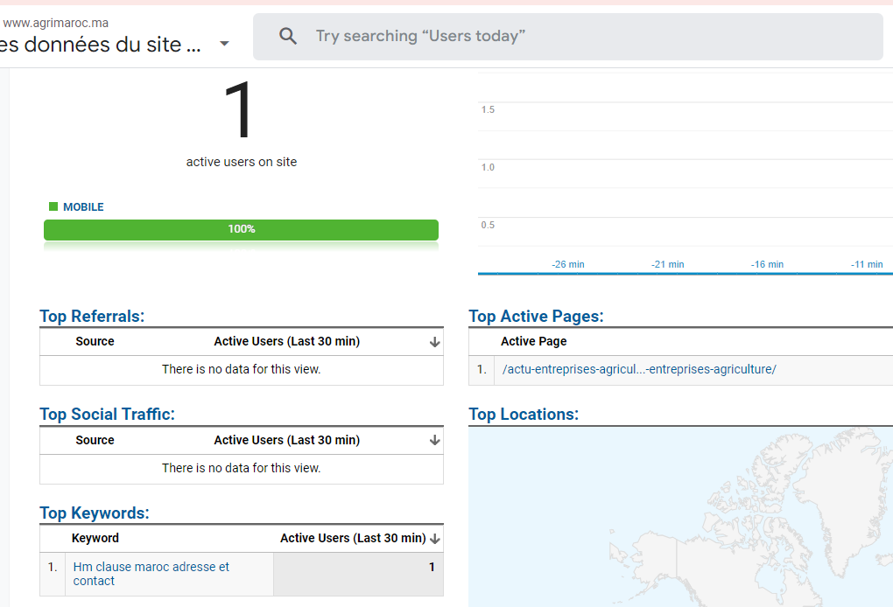
Task: Click the Keyword column header
Action: (95, 538)
